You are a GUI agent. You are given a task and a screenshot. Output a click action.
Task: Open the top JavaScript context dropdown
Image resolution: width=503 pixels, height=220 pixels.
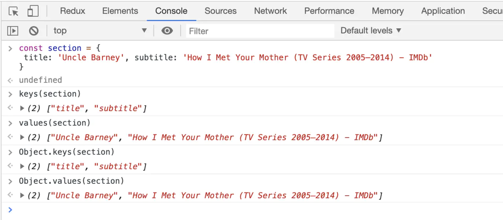[100, 31]
